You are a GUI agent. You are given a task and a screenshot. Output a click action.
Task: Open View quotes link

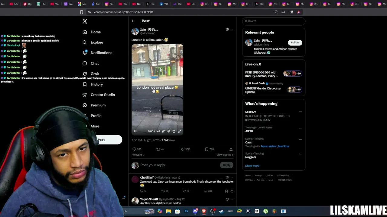(225, 155)
